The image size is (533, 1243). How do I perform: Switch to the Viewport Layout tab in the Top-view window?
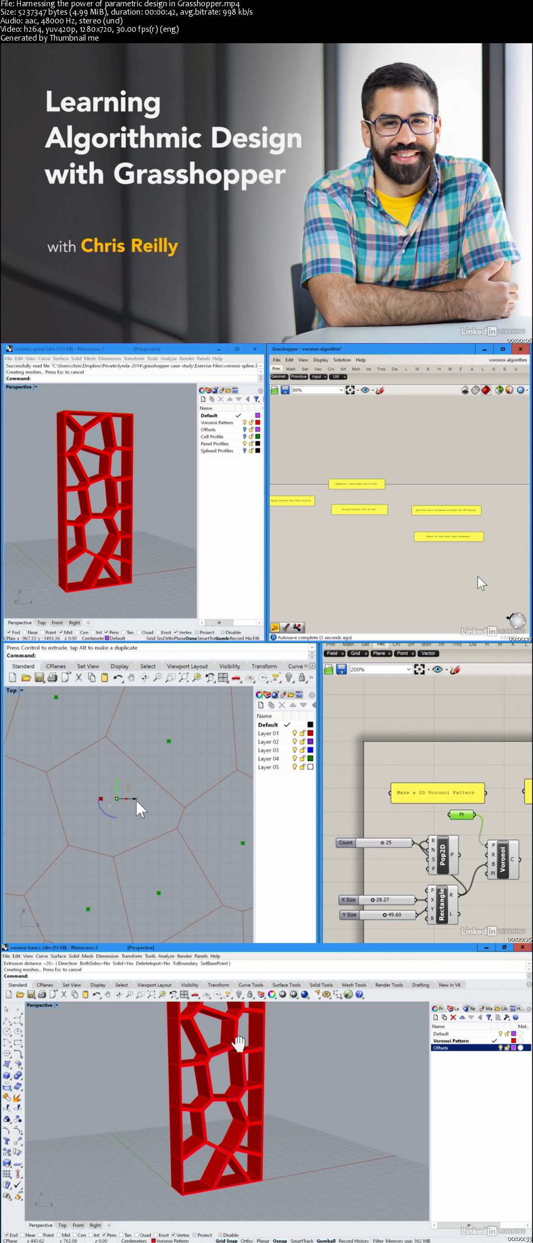click(187, 666)
